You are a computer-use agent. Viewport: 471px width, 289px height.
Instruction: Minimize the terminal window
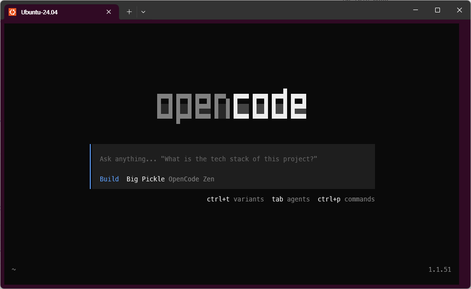(416, 10)
